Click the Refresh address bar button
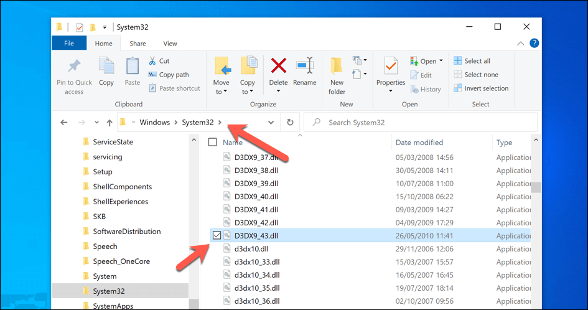The height and width of the screenshot is (310, 588). (x=290, y=123)
